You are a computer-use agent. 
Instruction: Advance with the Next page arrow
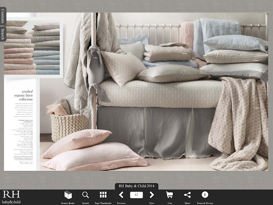click(x=151, y=195)
